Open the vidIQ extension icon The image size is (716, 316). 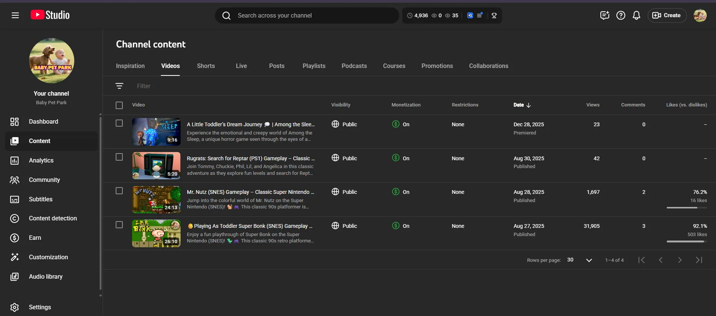470,15
